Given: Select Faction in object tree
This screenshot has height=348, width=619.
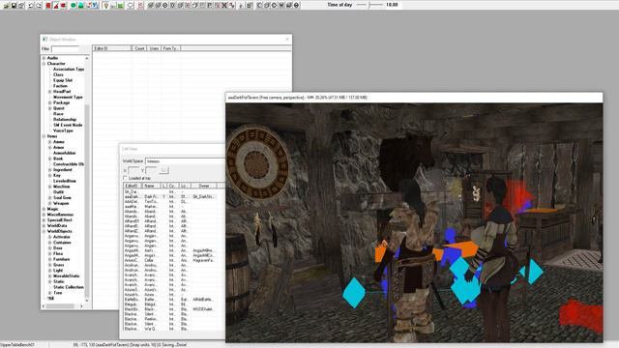Looking at the screenshot, I should coord(60,86).
